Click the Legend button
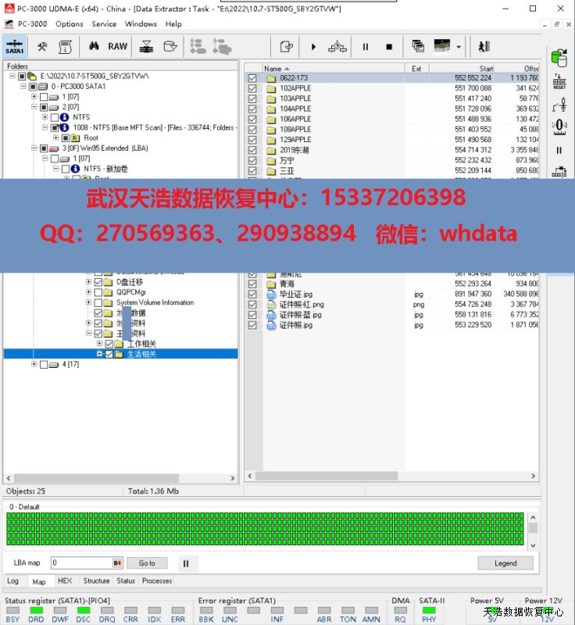The image size is (575, 625). [505, 562]
